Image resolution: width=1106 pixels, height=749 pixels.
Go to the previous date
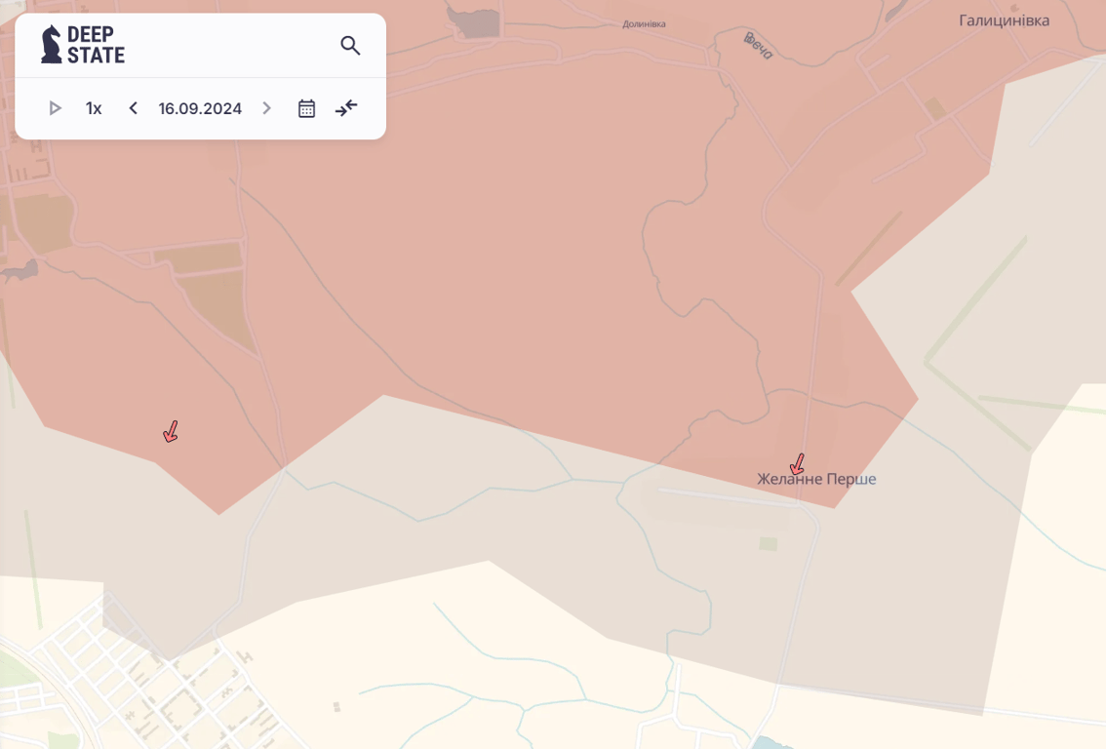click(134, 108)
